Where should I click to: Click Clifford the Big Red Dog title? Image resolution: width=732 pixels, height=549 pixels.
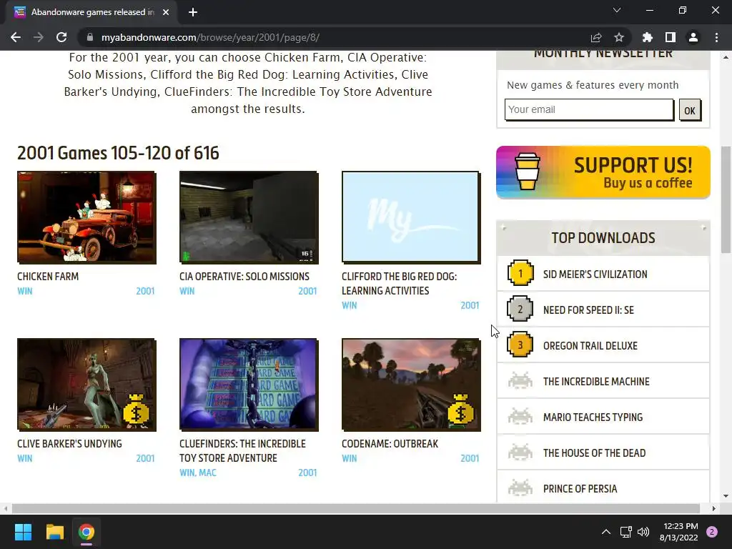point(399,283)
